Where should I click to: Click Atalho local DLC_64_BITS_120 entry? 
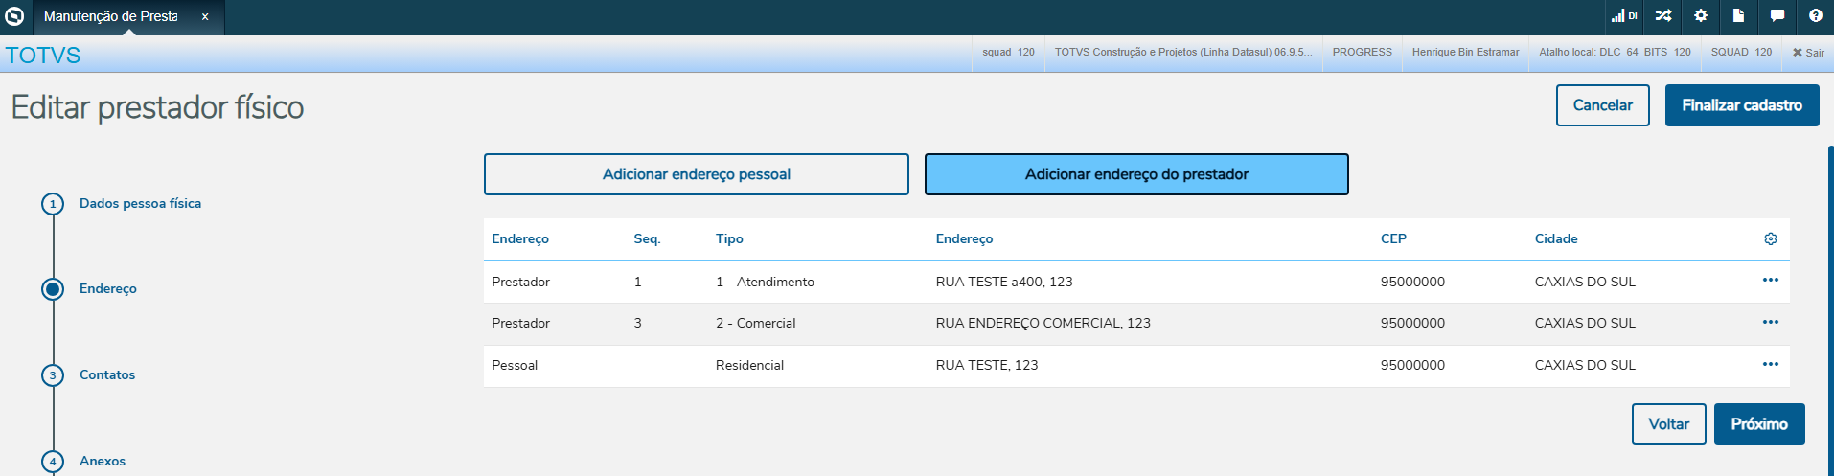[1615, 52]
